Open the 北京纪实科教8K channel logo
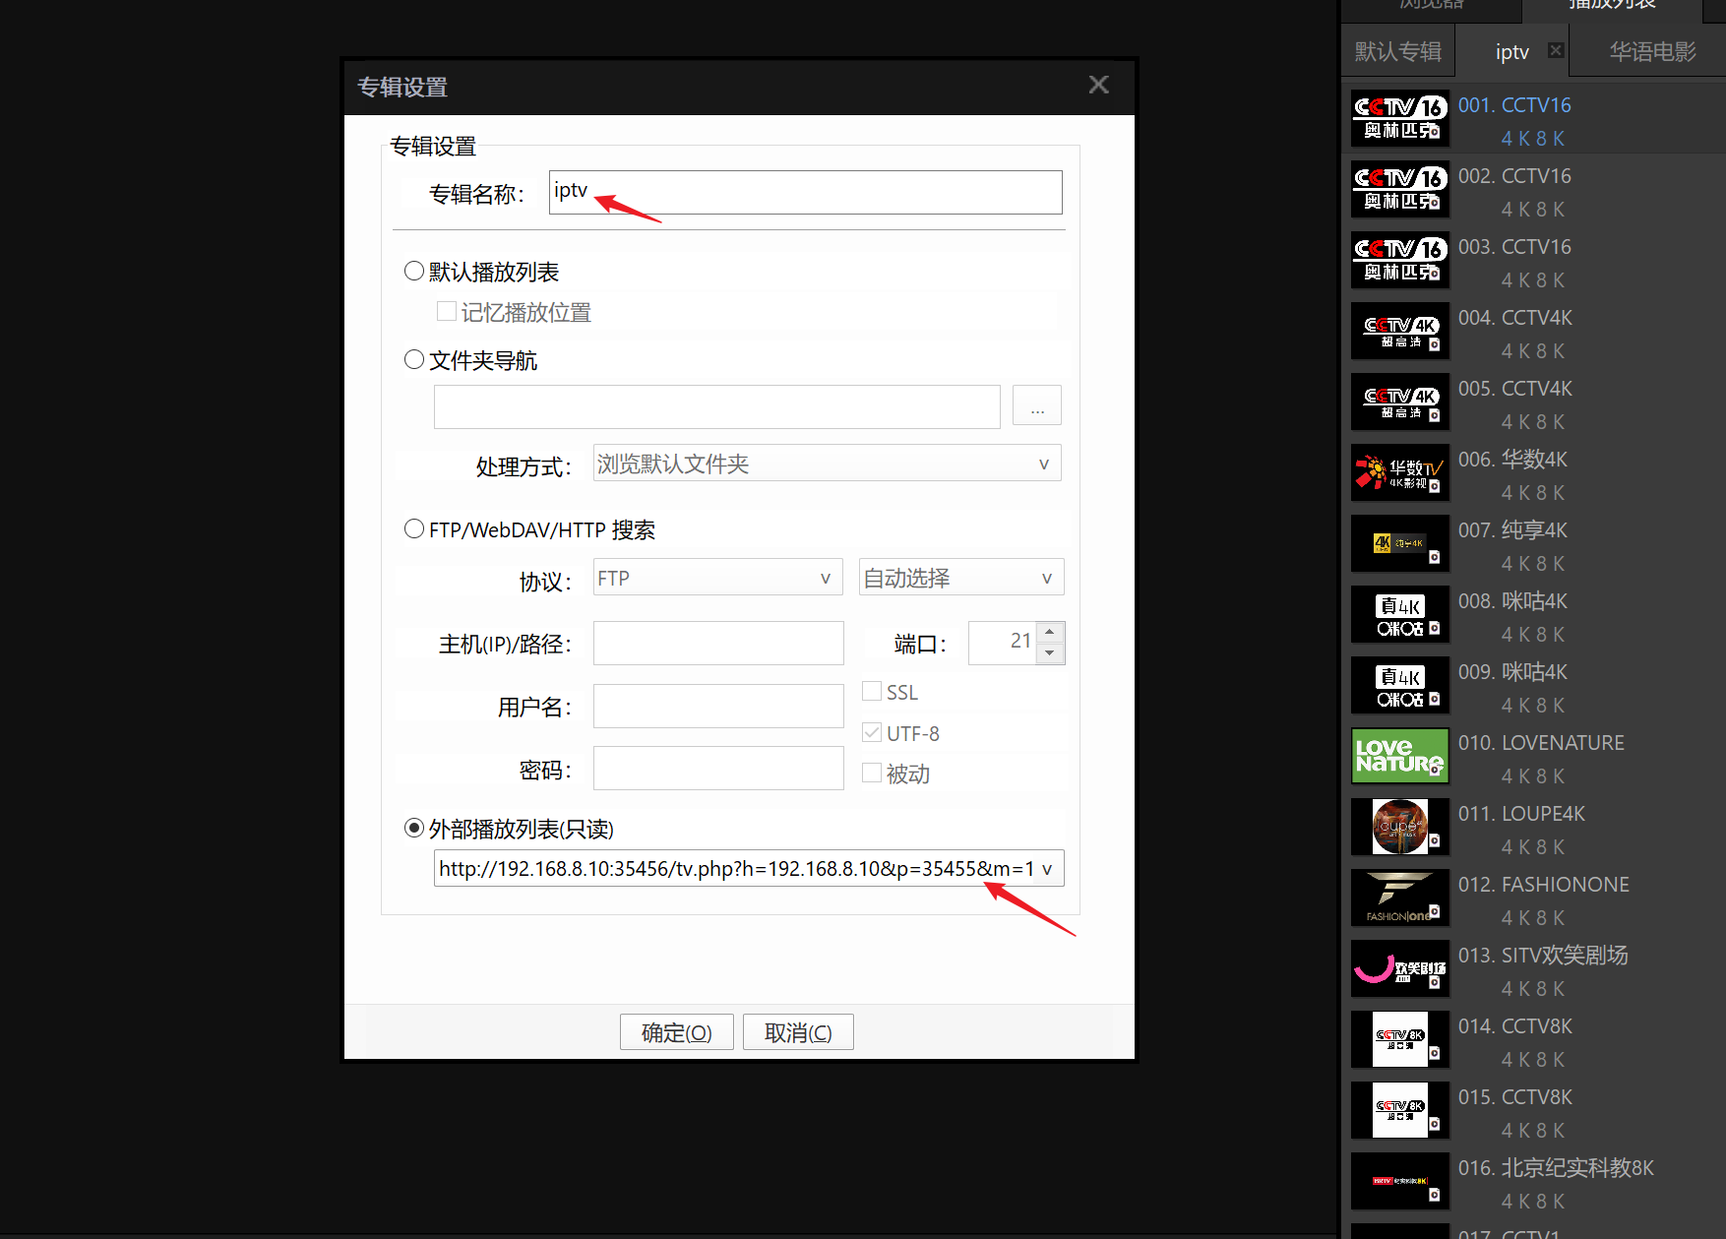1726x1239 pixels. pos(1400,1182)
